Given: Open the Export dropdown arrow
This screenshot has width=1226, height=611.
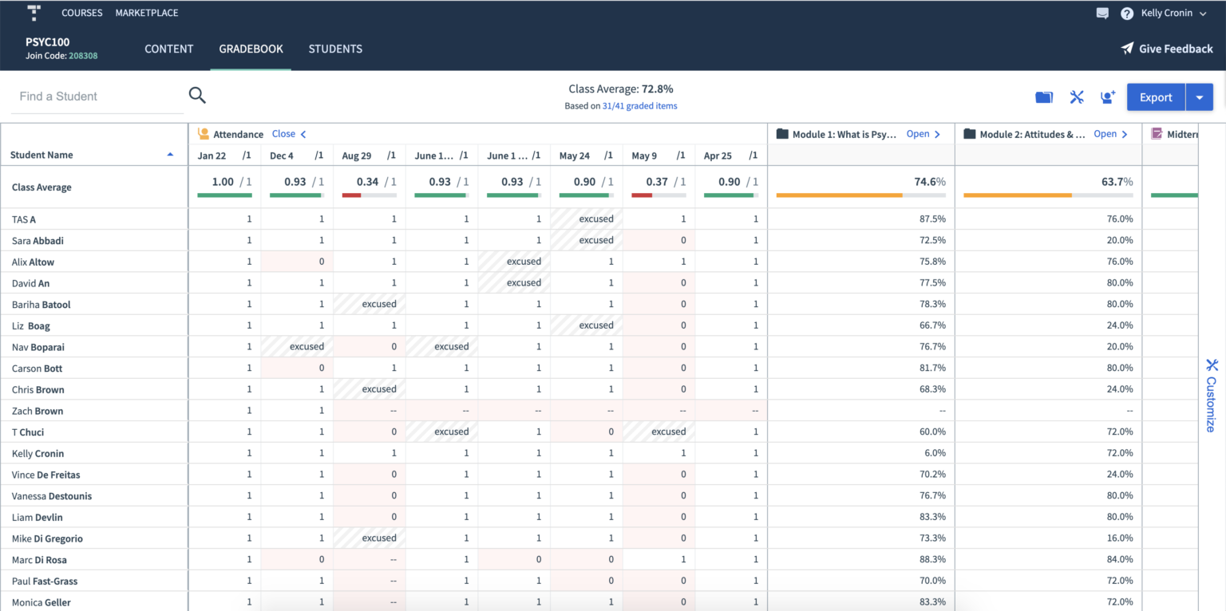Looking at the screenshot, I should (x=1199, y=97).
